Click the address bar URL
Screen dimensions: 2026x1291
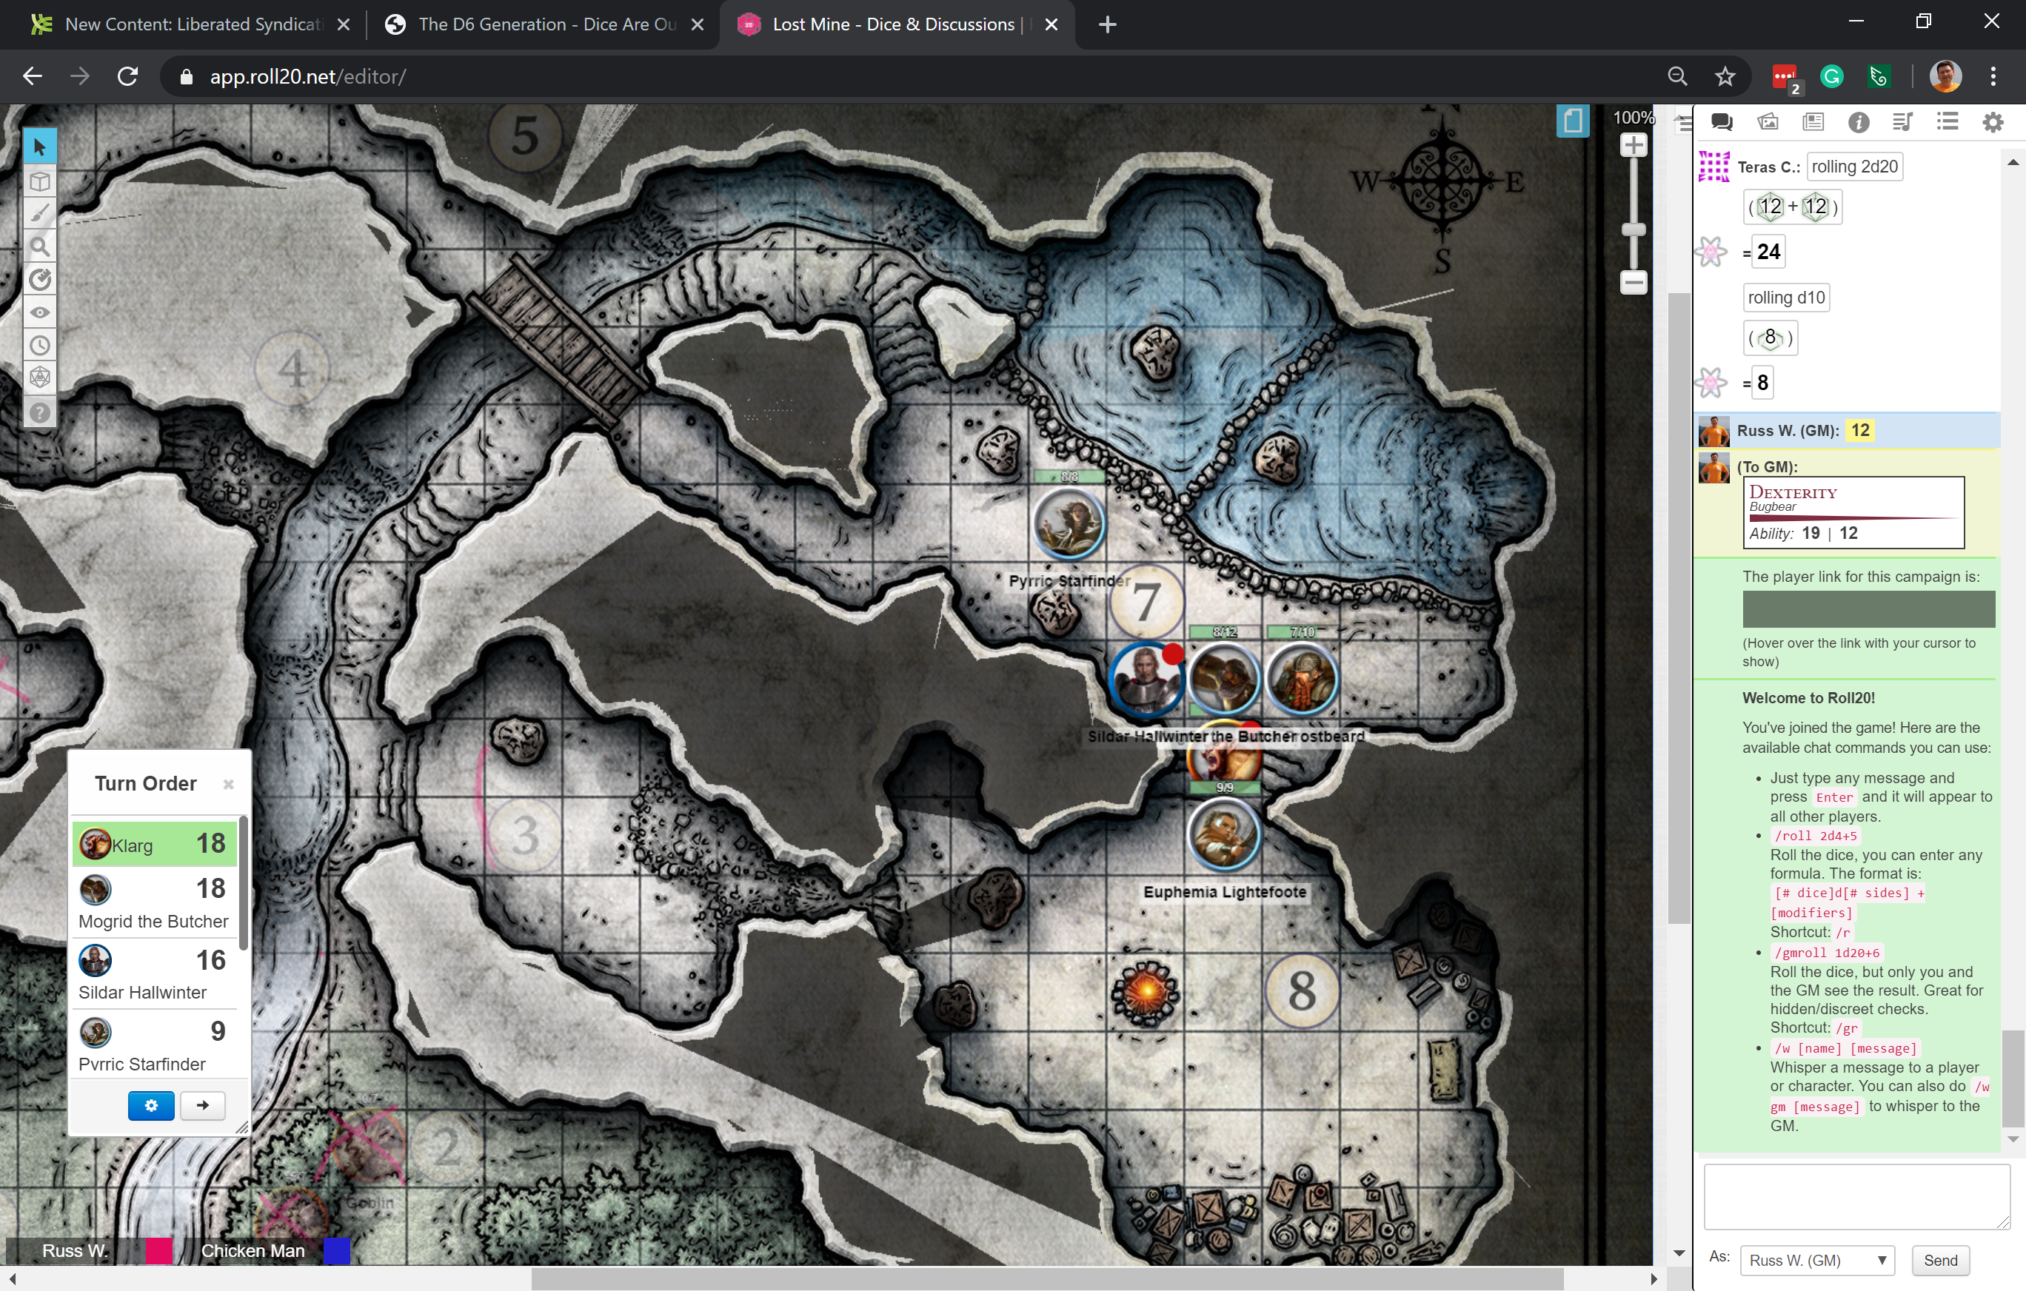click(308, 76)
